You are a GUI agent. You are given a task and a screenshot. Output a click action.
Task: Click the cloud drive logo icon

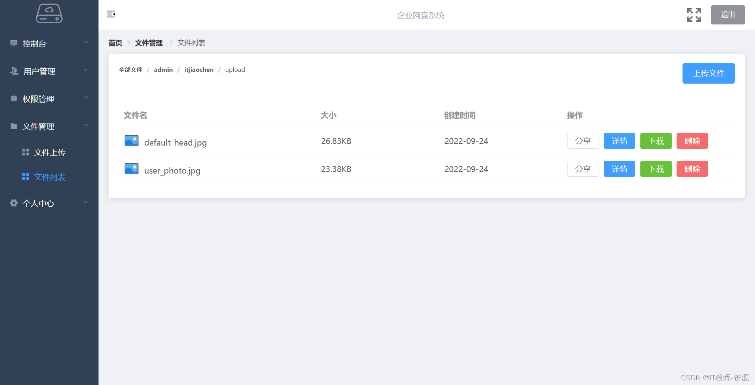coord(49,14)
